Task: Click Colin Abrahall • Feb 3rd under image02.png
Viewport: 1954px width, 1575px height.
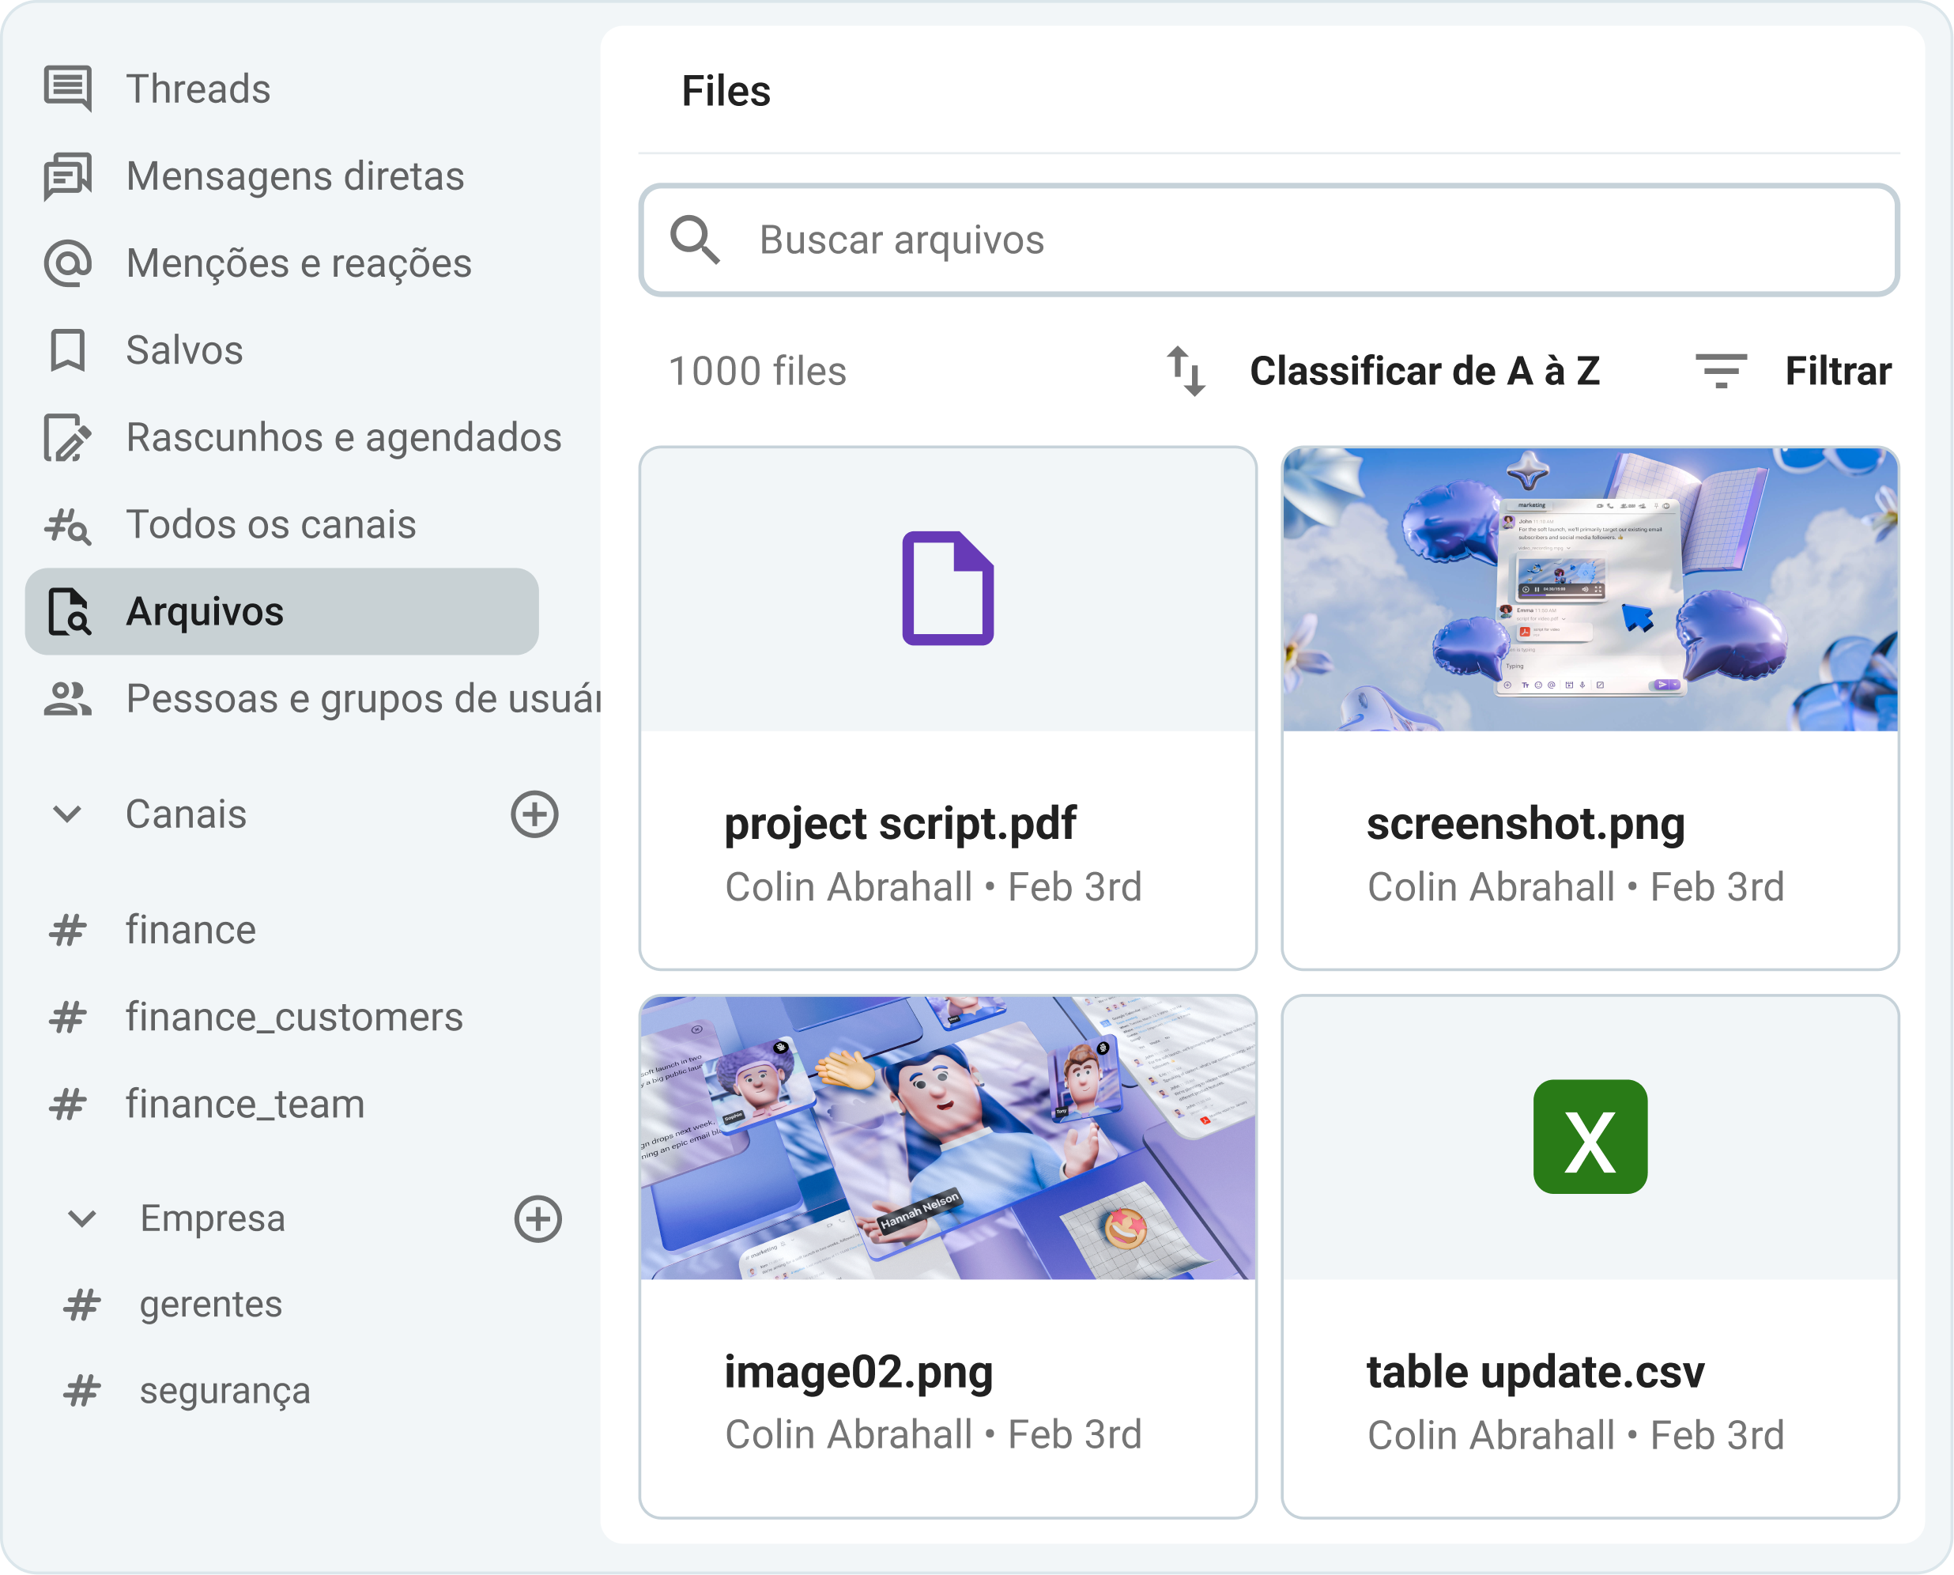Action: tap(934, 1434)
